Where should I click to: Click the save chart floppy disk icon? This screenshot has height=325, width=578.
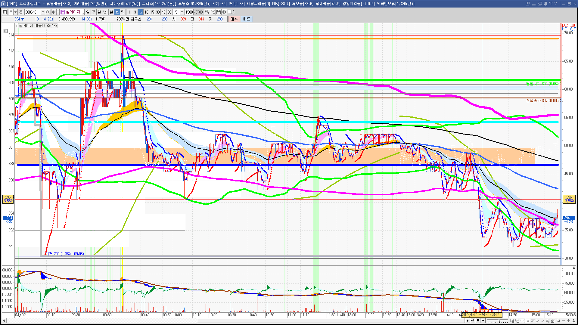pyautogui.click(x=219, y=12)
